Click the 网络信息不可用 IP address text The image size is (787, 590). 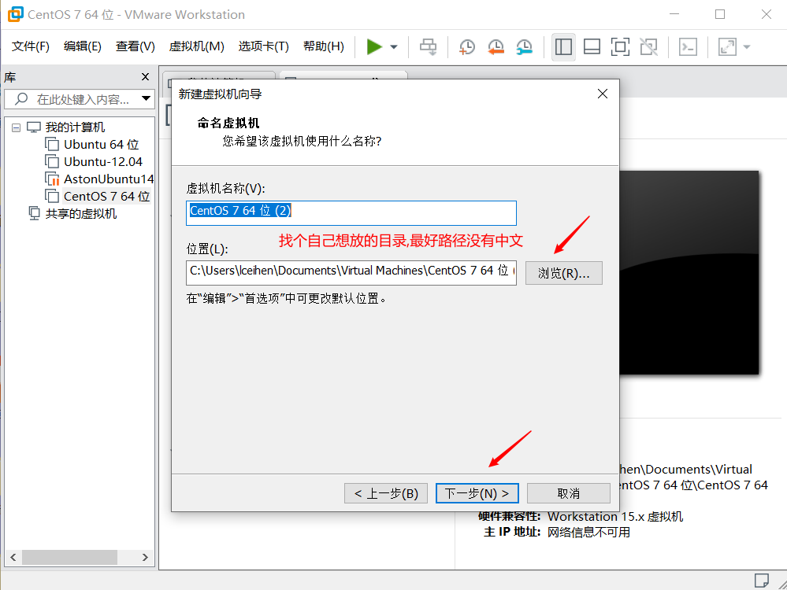click(588, 532)
